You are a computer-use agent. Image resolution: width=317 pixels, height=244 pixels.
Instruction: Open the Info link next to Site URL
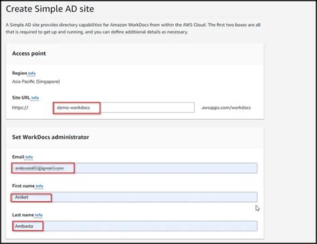click(35, 98)
